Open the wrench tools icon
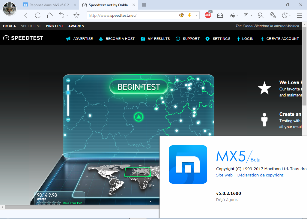Screen dimensions: 307x219 point(273,15)
